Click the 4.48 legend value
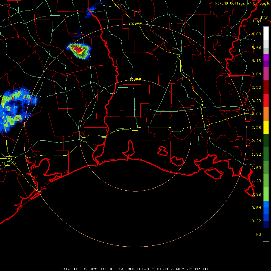Image resolution: width=271 pixels, height=271 pixels. (256, 47)
